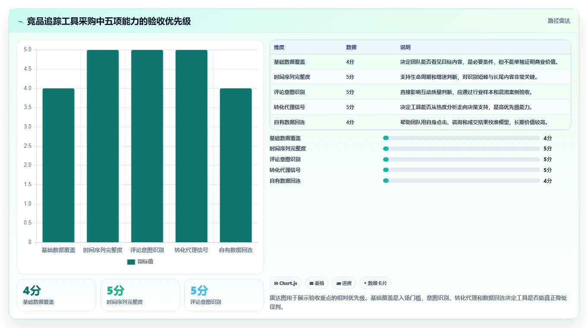Click the footer note starting 雷达图用于展示
588x328 pixels.
pos(418,303)
